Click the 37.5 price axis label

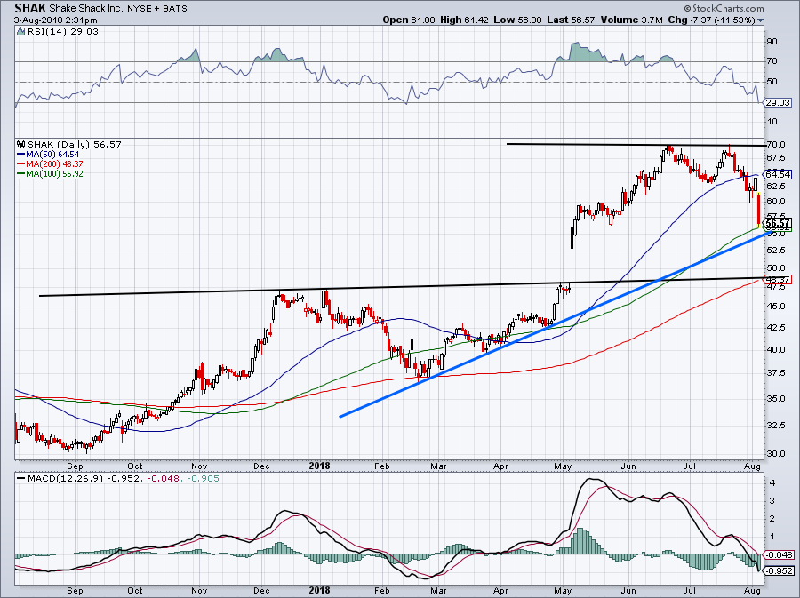coord(775,373)
